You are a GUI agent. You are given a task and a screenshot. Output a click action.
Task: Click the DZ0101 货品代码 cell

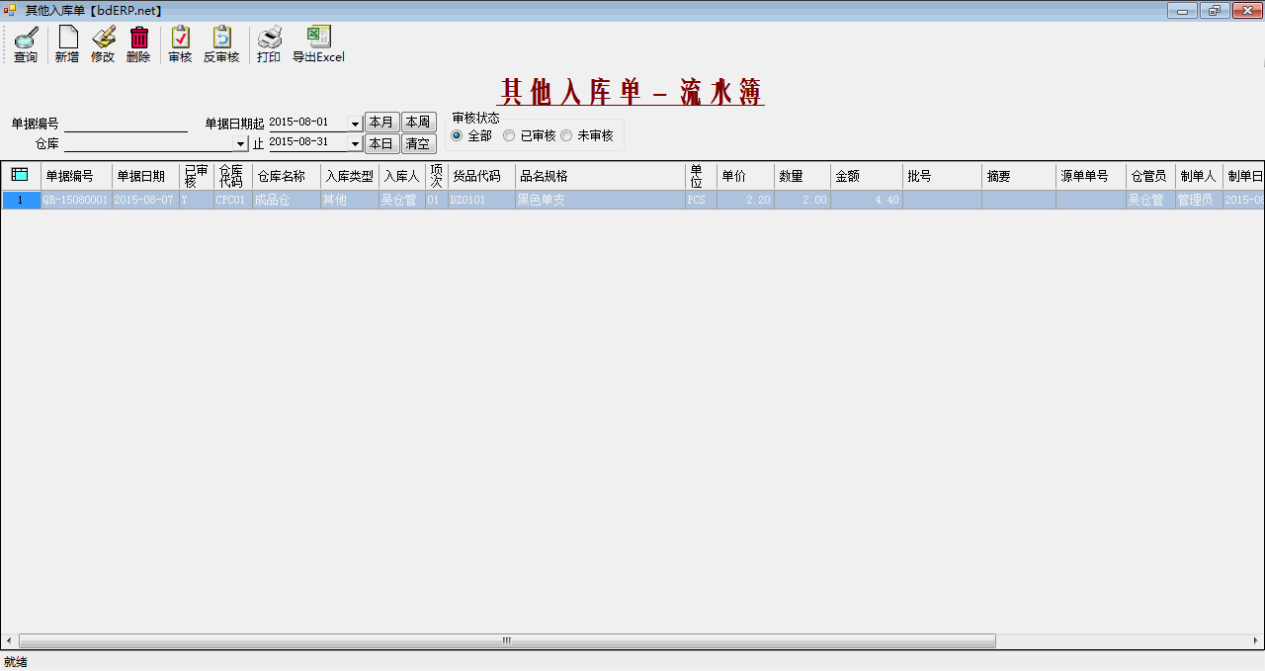(481, 200)
